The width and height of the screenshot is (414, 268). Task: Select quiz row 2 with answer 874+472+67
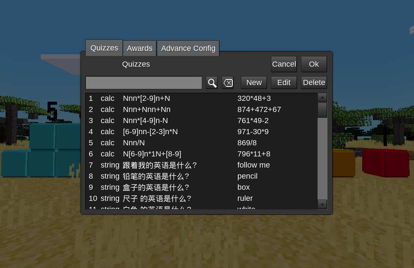click(201, 109)
